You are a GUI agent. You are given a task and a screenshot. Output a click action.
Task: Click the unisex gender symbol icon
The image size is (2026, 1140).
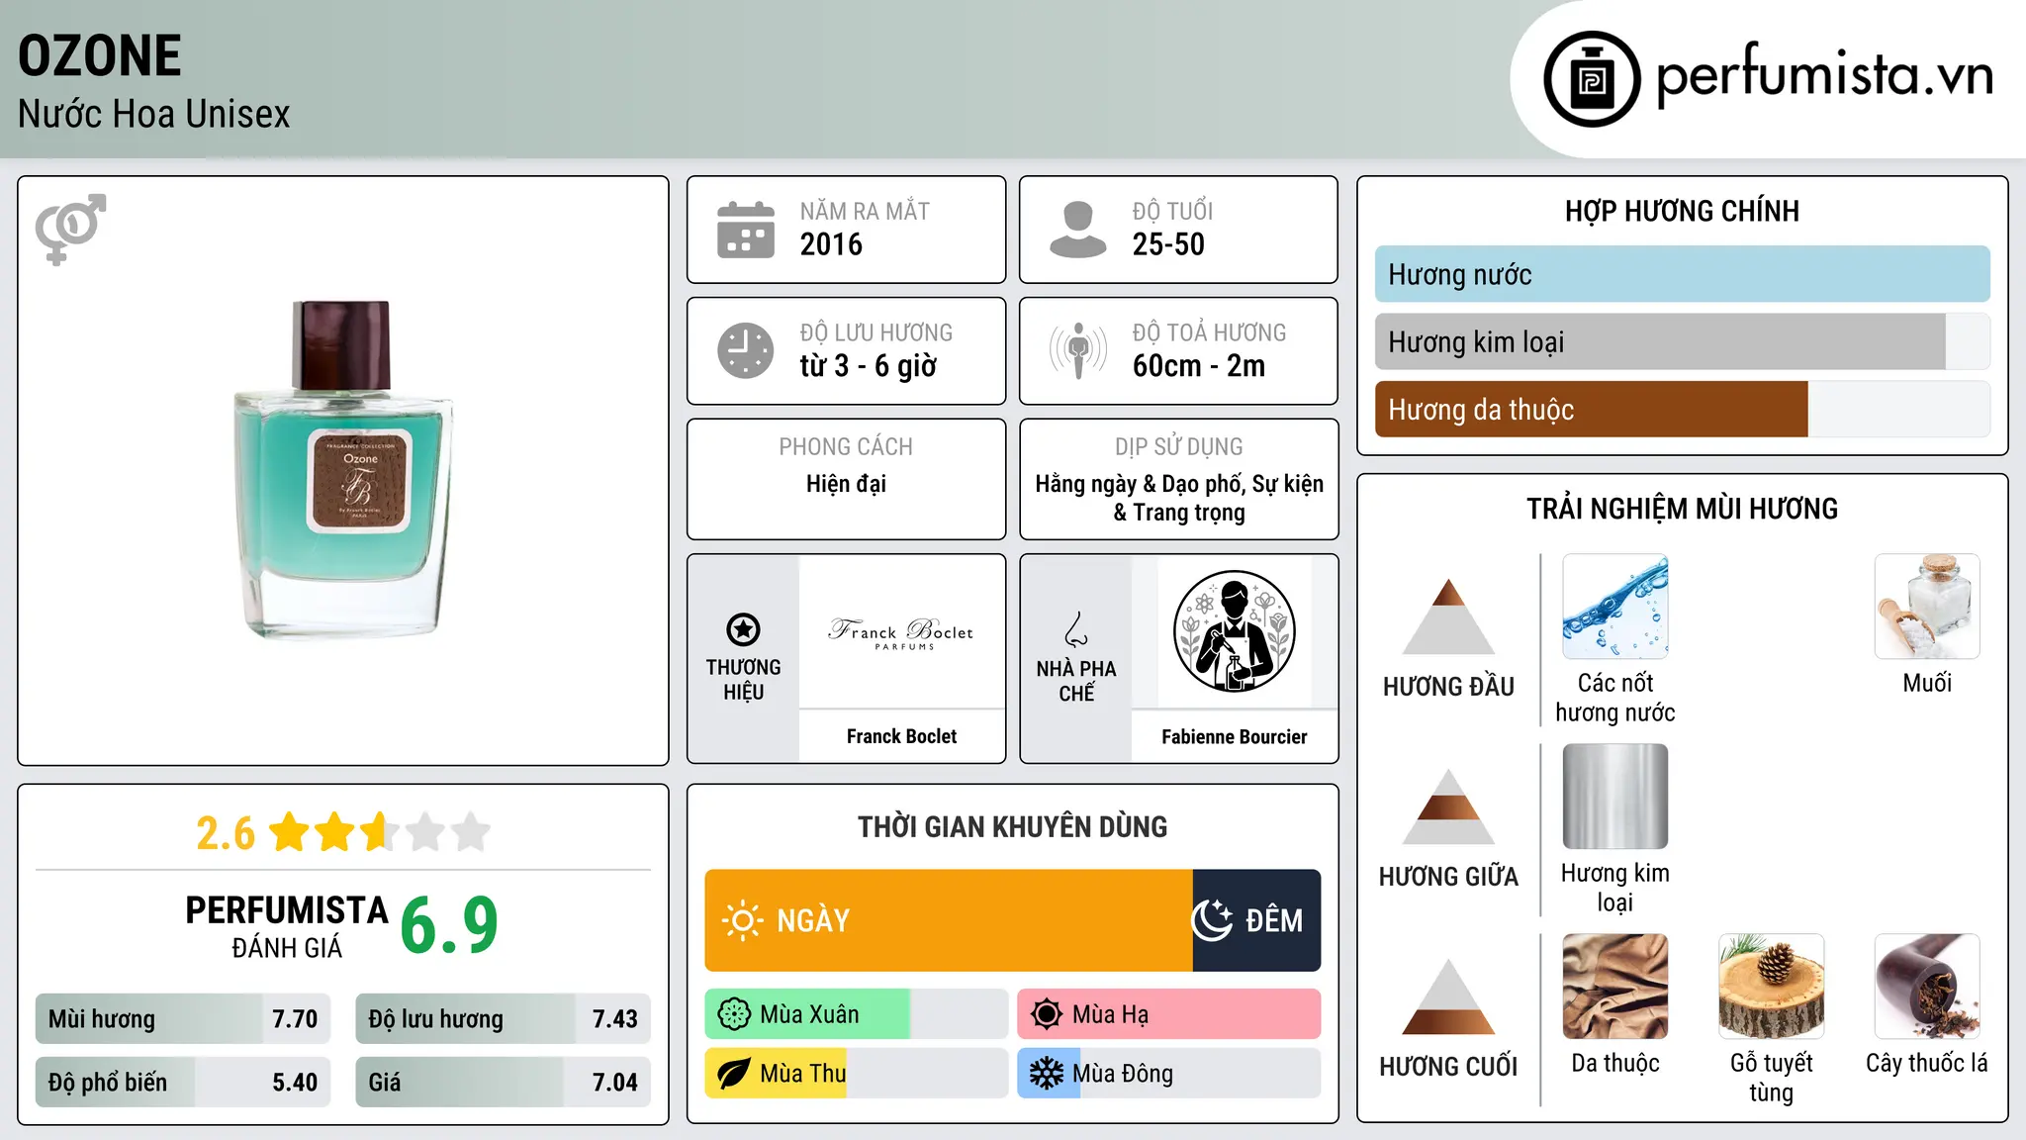pyautogui.click(x=70, y=229)
